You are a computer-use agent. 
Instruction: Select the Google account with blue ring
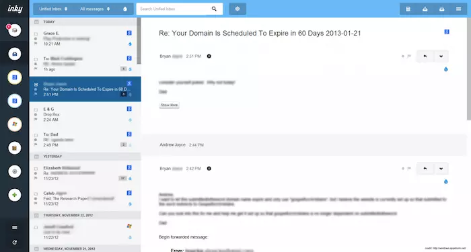pos(14,101)
